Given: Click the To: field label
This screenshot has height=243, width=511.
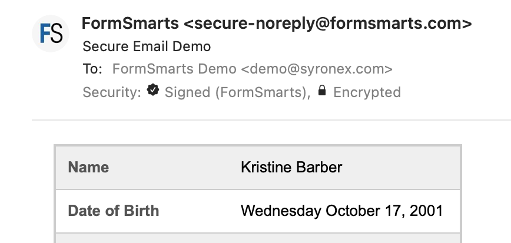Looking at the screenshot, I should pos(92,69).
